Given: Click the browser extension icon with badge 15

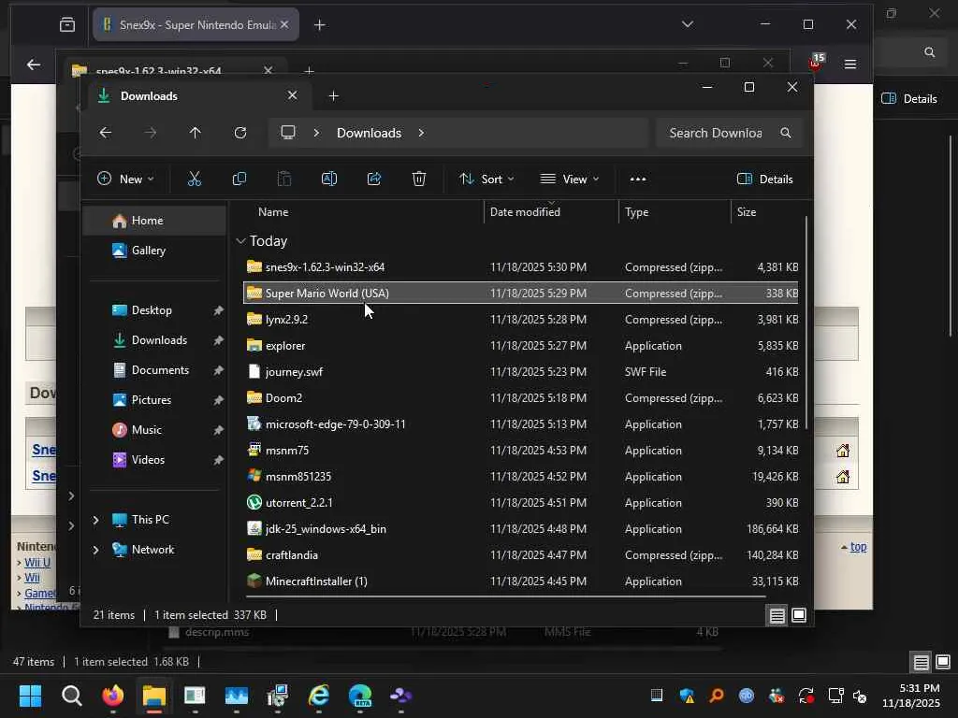Looking at the screenshot, I should click(816, 62).
